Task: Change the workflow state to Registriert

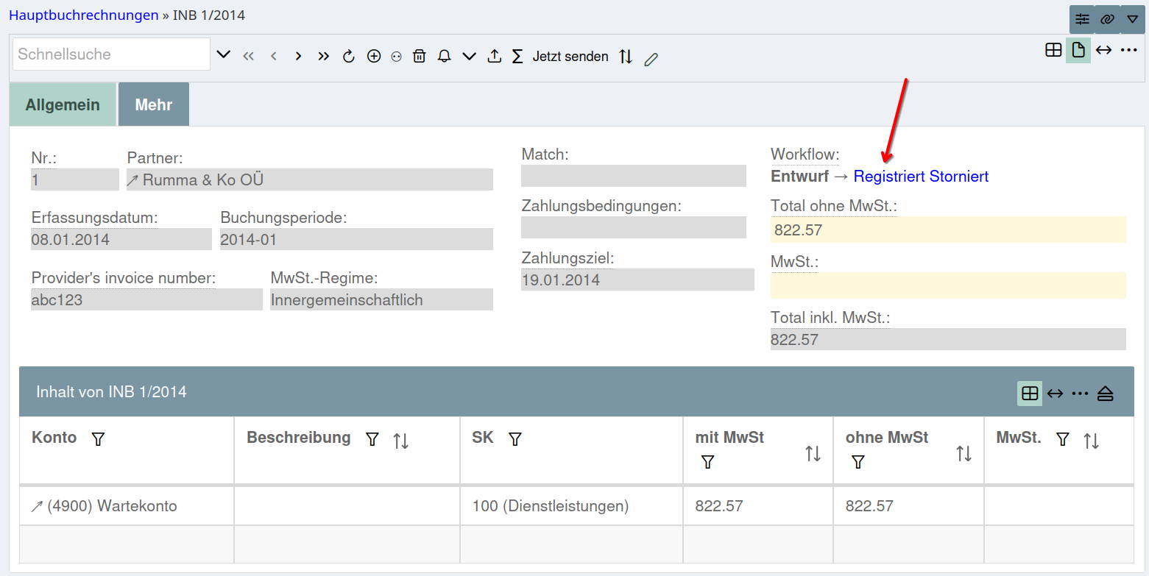Action: tap(890, 177)
